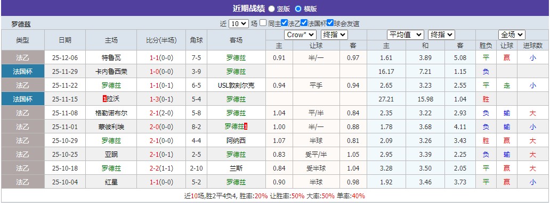Open the USL敦刻尔克 team link

pyautogui.click(x=236, y=86)
